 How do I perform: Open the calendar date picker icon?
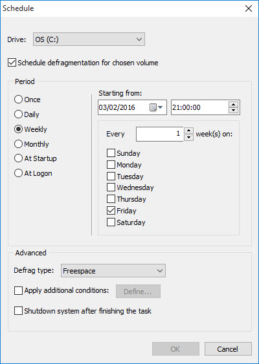156,107
